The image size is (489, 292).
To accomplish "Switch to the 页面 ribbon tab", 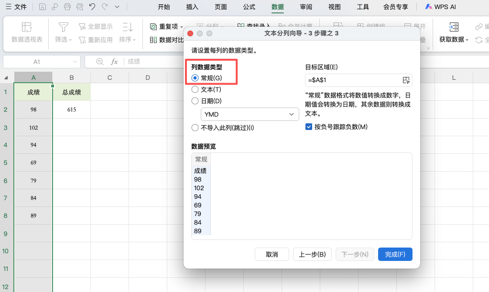I will pos(221,7).
